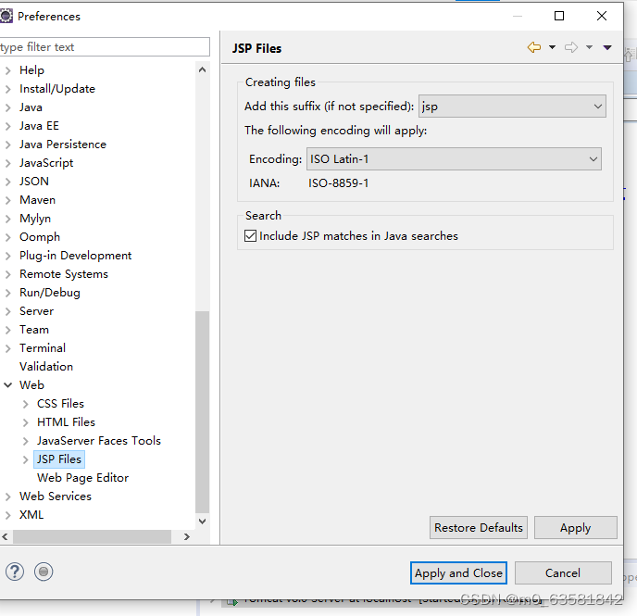Click the Cancel button

pyautogui.click(x=563, y=573)
